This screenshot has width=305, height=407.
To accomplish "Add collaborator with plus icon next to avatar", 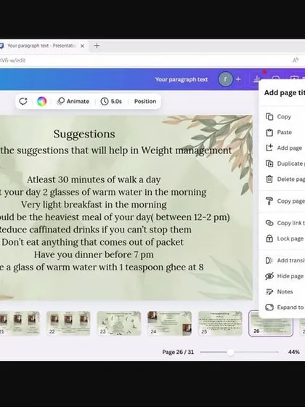I will 238,79.
